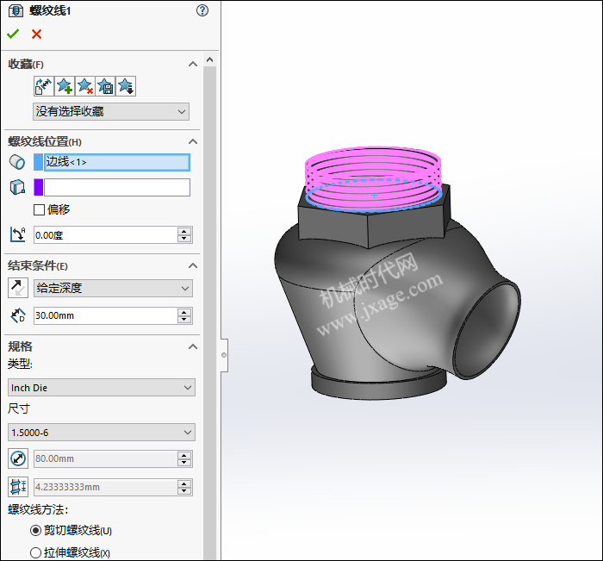Collapse the 螺纹线位置(H) section

point(193,141)
